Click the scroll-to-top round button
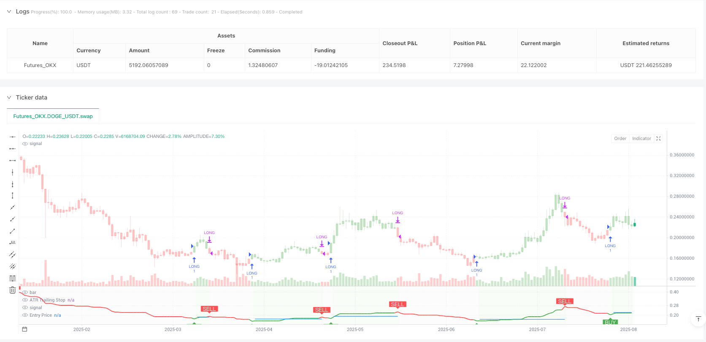706x342 pixels. pos(698,319)
